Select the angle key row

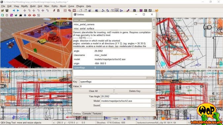click(x=114, y=51)
